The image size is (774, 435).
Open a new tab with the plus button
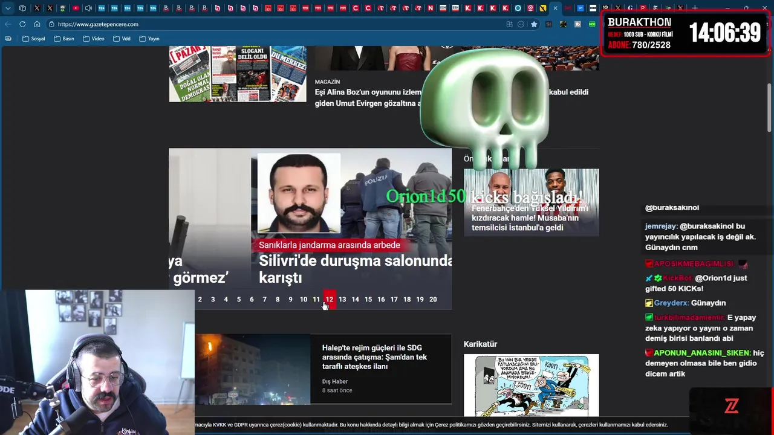click(x=694, y=8)
